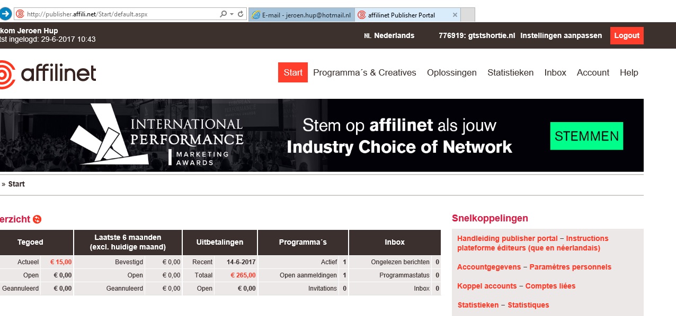Screen dimensions: 676x316
Task: Click the Uitbetalingen column header
Action: pos(220,243)
